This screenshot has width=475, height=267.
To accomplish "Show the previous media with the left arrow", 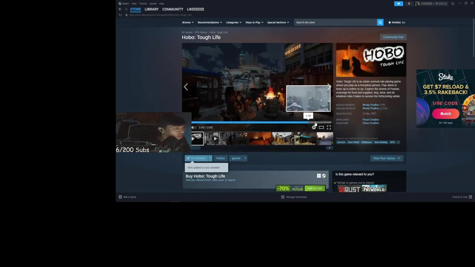I will 186,87.
